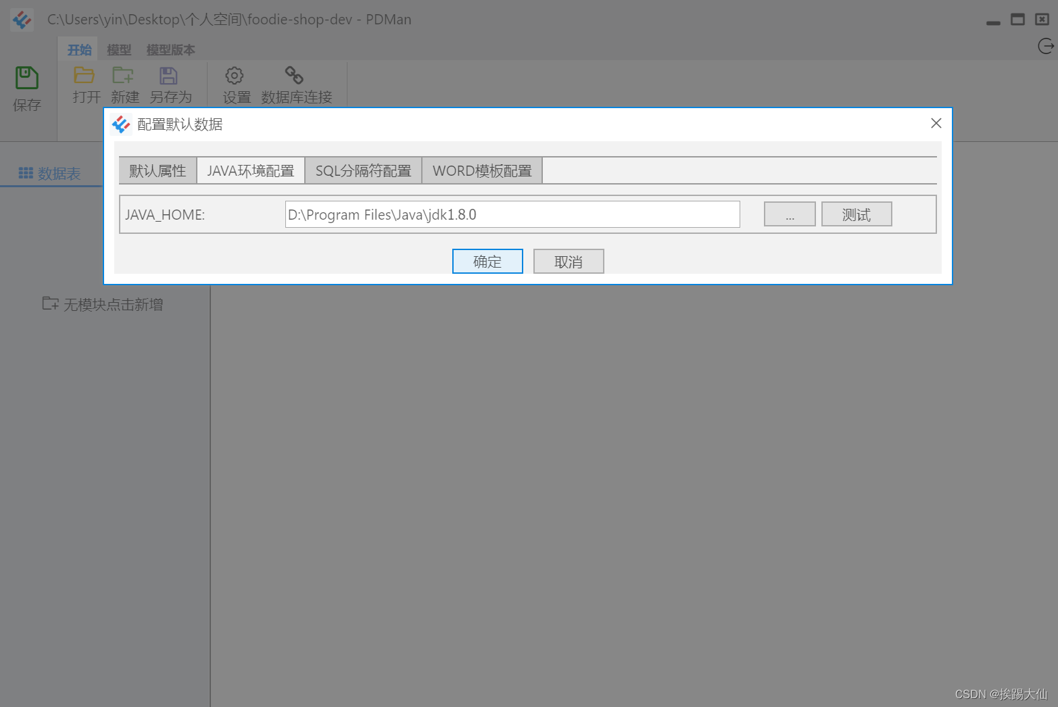Click the 无模块点击新增 link

103,304
